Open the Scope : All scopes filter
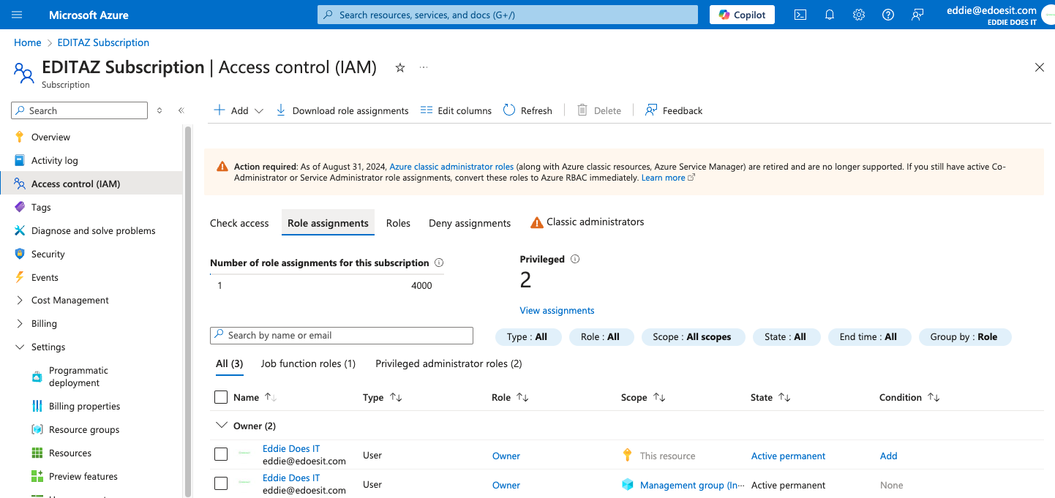The width and height of the screenshot is (1055, 498). click(x=692, y=337)
